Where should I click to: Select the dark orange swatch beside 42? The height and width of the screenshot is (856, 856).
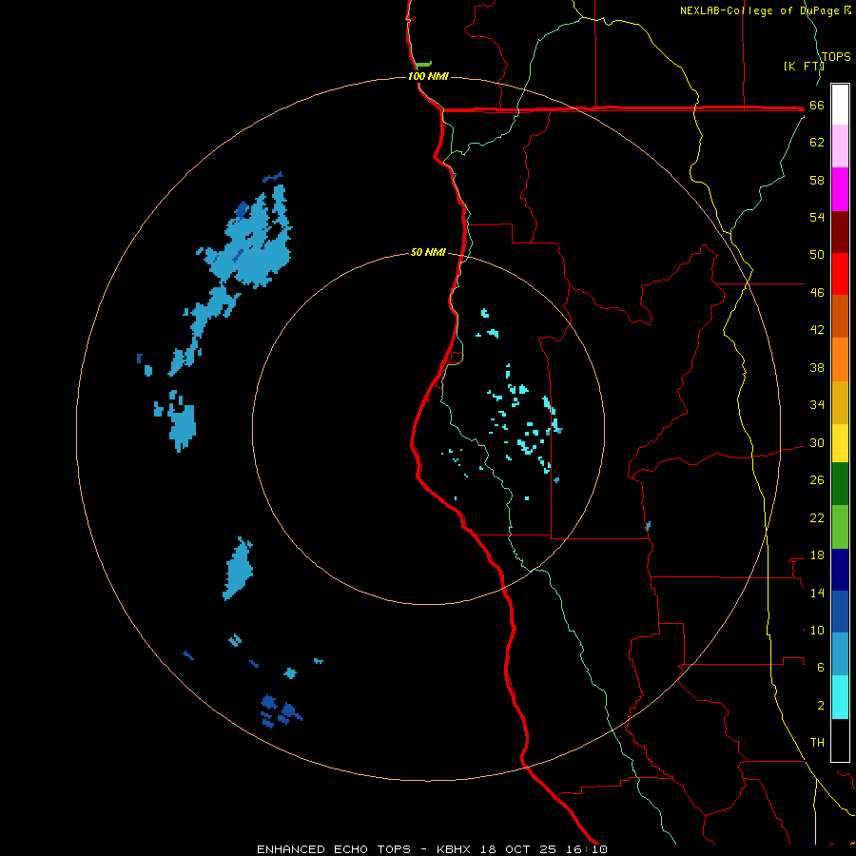[x=840, y=316]
